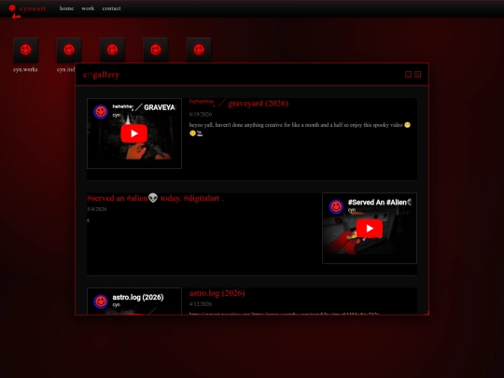Open the graveyard (2026) post title
The image size is (504, 378).
[x=239, y=104]
